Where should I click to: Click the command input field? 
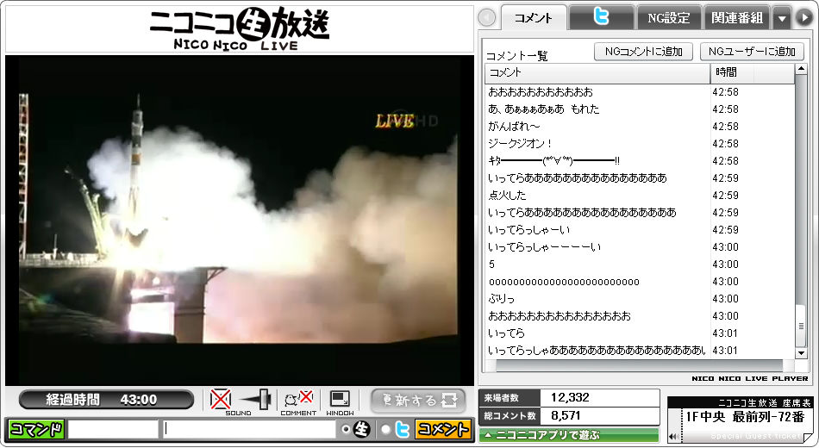[113, 429]
